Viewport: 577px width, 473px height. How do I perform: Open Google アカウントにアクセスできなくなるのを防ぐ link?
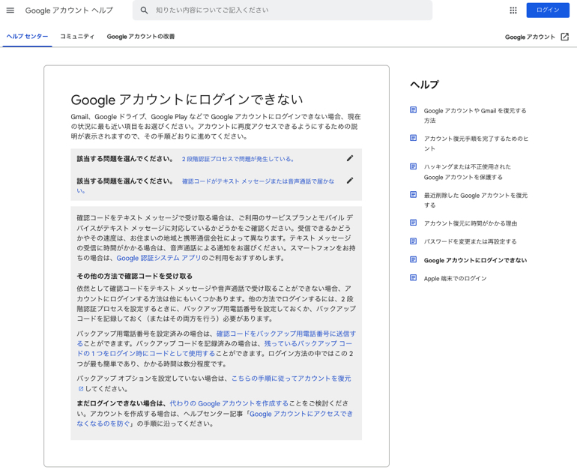pos(301,414)
